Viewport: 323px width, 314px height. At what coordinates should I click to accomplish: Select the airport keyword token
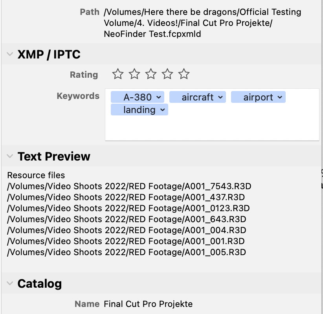(x=258, y=97)
